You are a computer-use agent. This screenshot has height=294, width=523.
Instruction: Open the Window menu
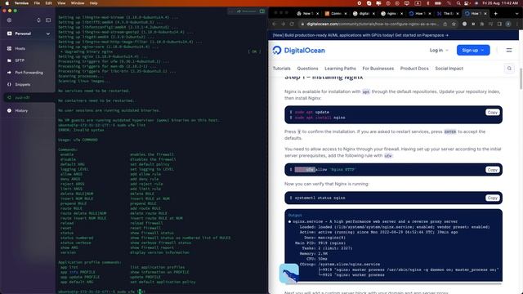78,3
